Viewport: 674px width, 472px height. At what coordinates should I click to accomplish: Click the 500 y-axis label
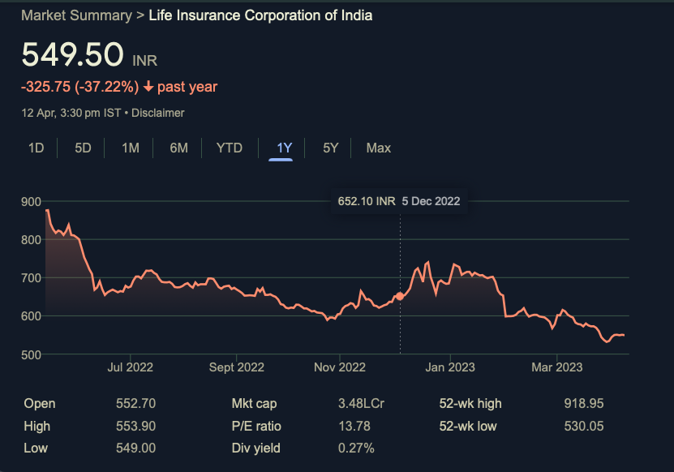[31, 355]
